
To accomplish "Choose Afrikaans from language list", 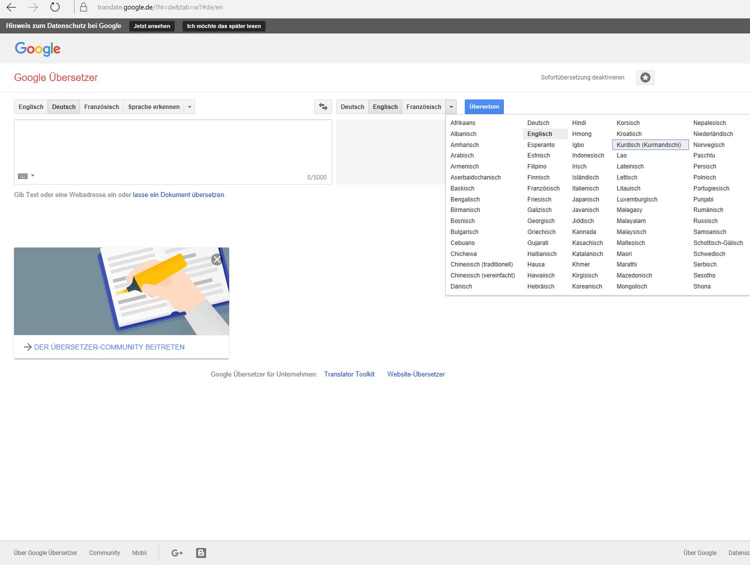I will click(x=463, y=123).
